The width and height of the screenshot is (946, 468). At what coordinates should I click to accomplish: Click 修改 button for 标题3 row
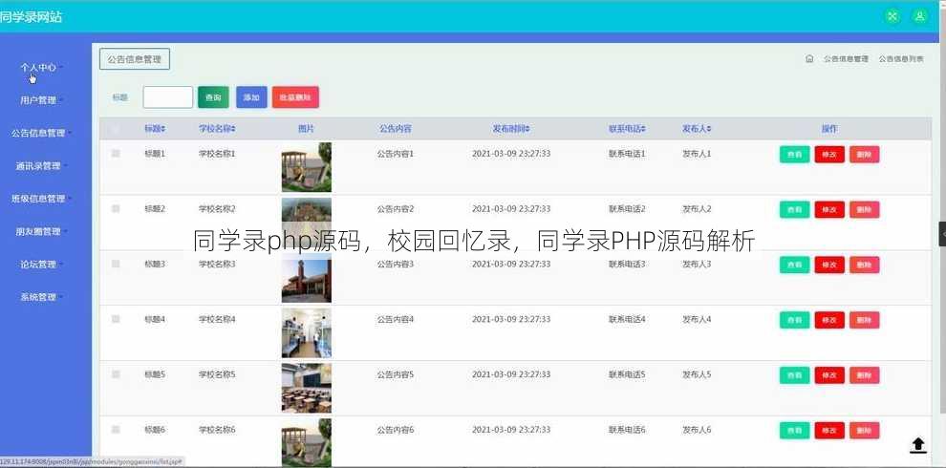click(829, 265)
